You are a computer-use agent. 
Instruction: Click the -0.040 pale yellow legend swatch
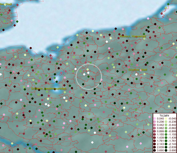pyautogui.click(x=166, y=119)
